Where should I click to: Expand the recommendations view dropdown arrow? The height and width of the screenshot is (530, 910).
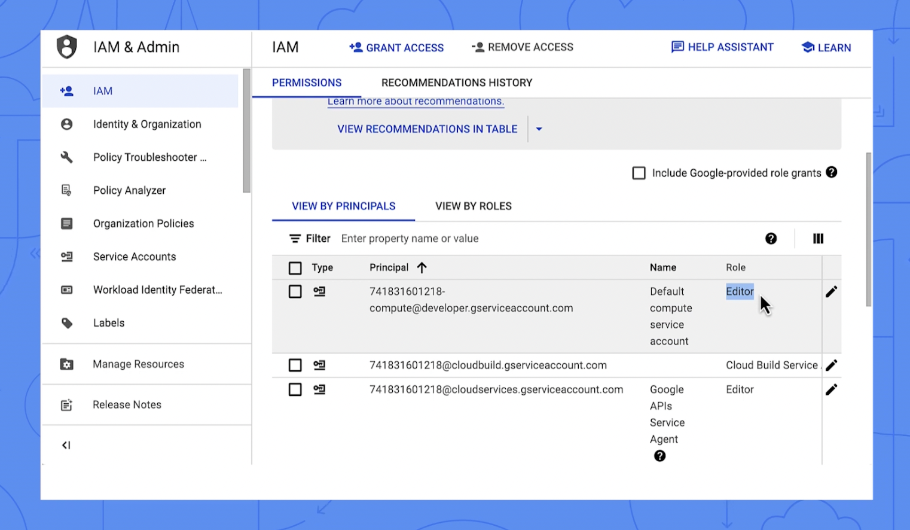pos(539,129)
